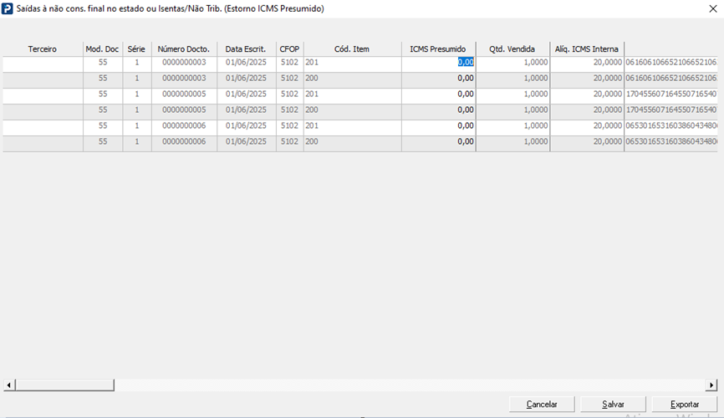Viewport: 724px width, 418px height.
Task: Click CFOP 5102 in doc 0000000006 item 201 row
Action: 289,125
